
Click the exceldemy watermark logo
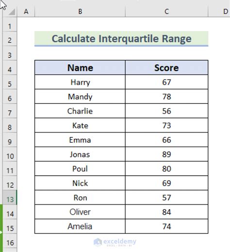(115, 242)
